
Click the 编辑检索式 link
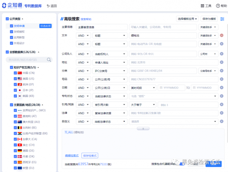tap(72, 155)
